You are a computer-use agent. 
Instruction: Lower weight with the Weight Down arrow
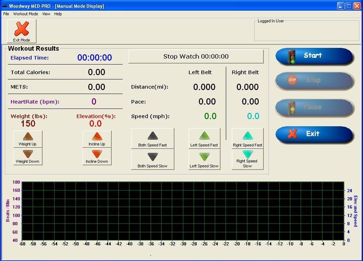28,156
